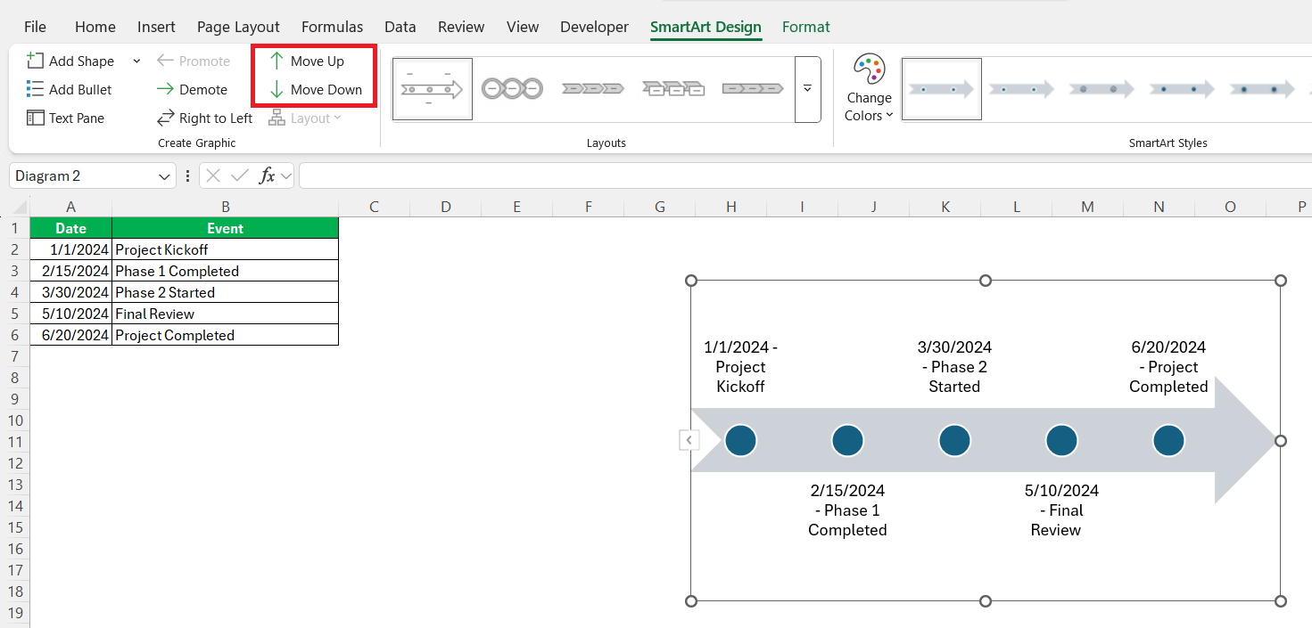Expand the Layouts gallery more button

[808, 89]
